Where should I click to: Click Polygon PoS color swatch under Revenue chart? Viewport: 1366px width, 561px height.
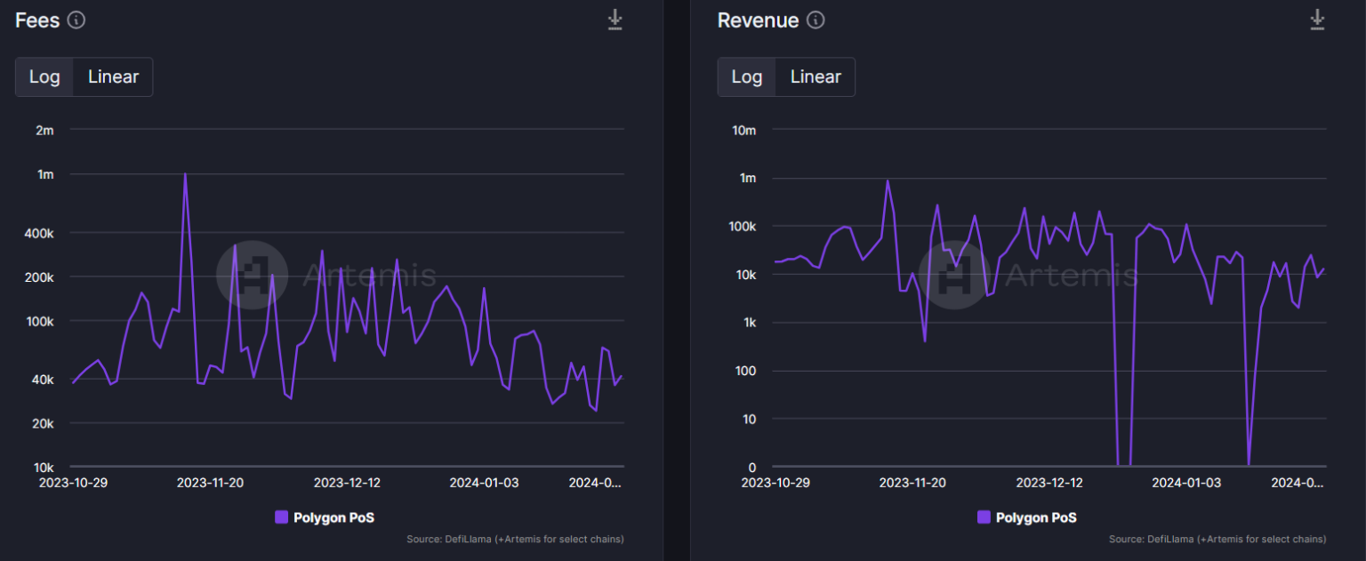point(984,517)
